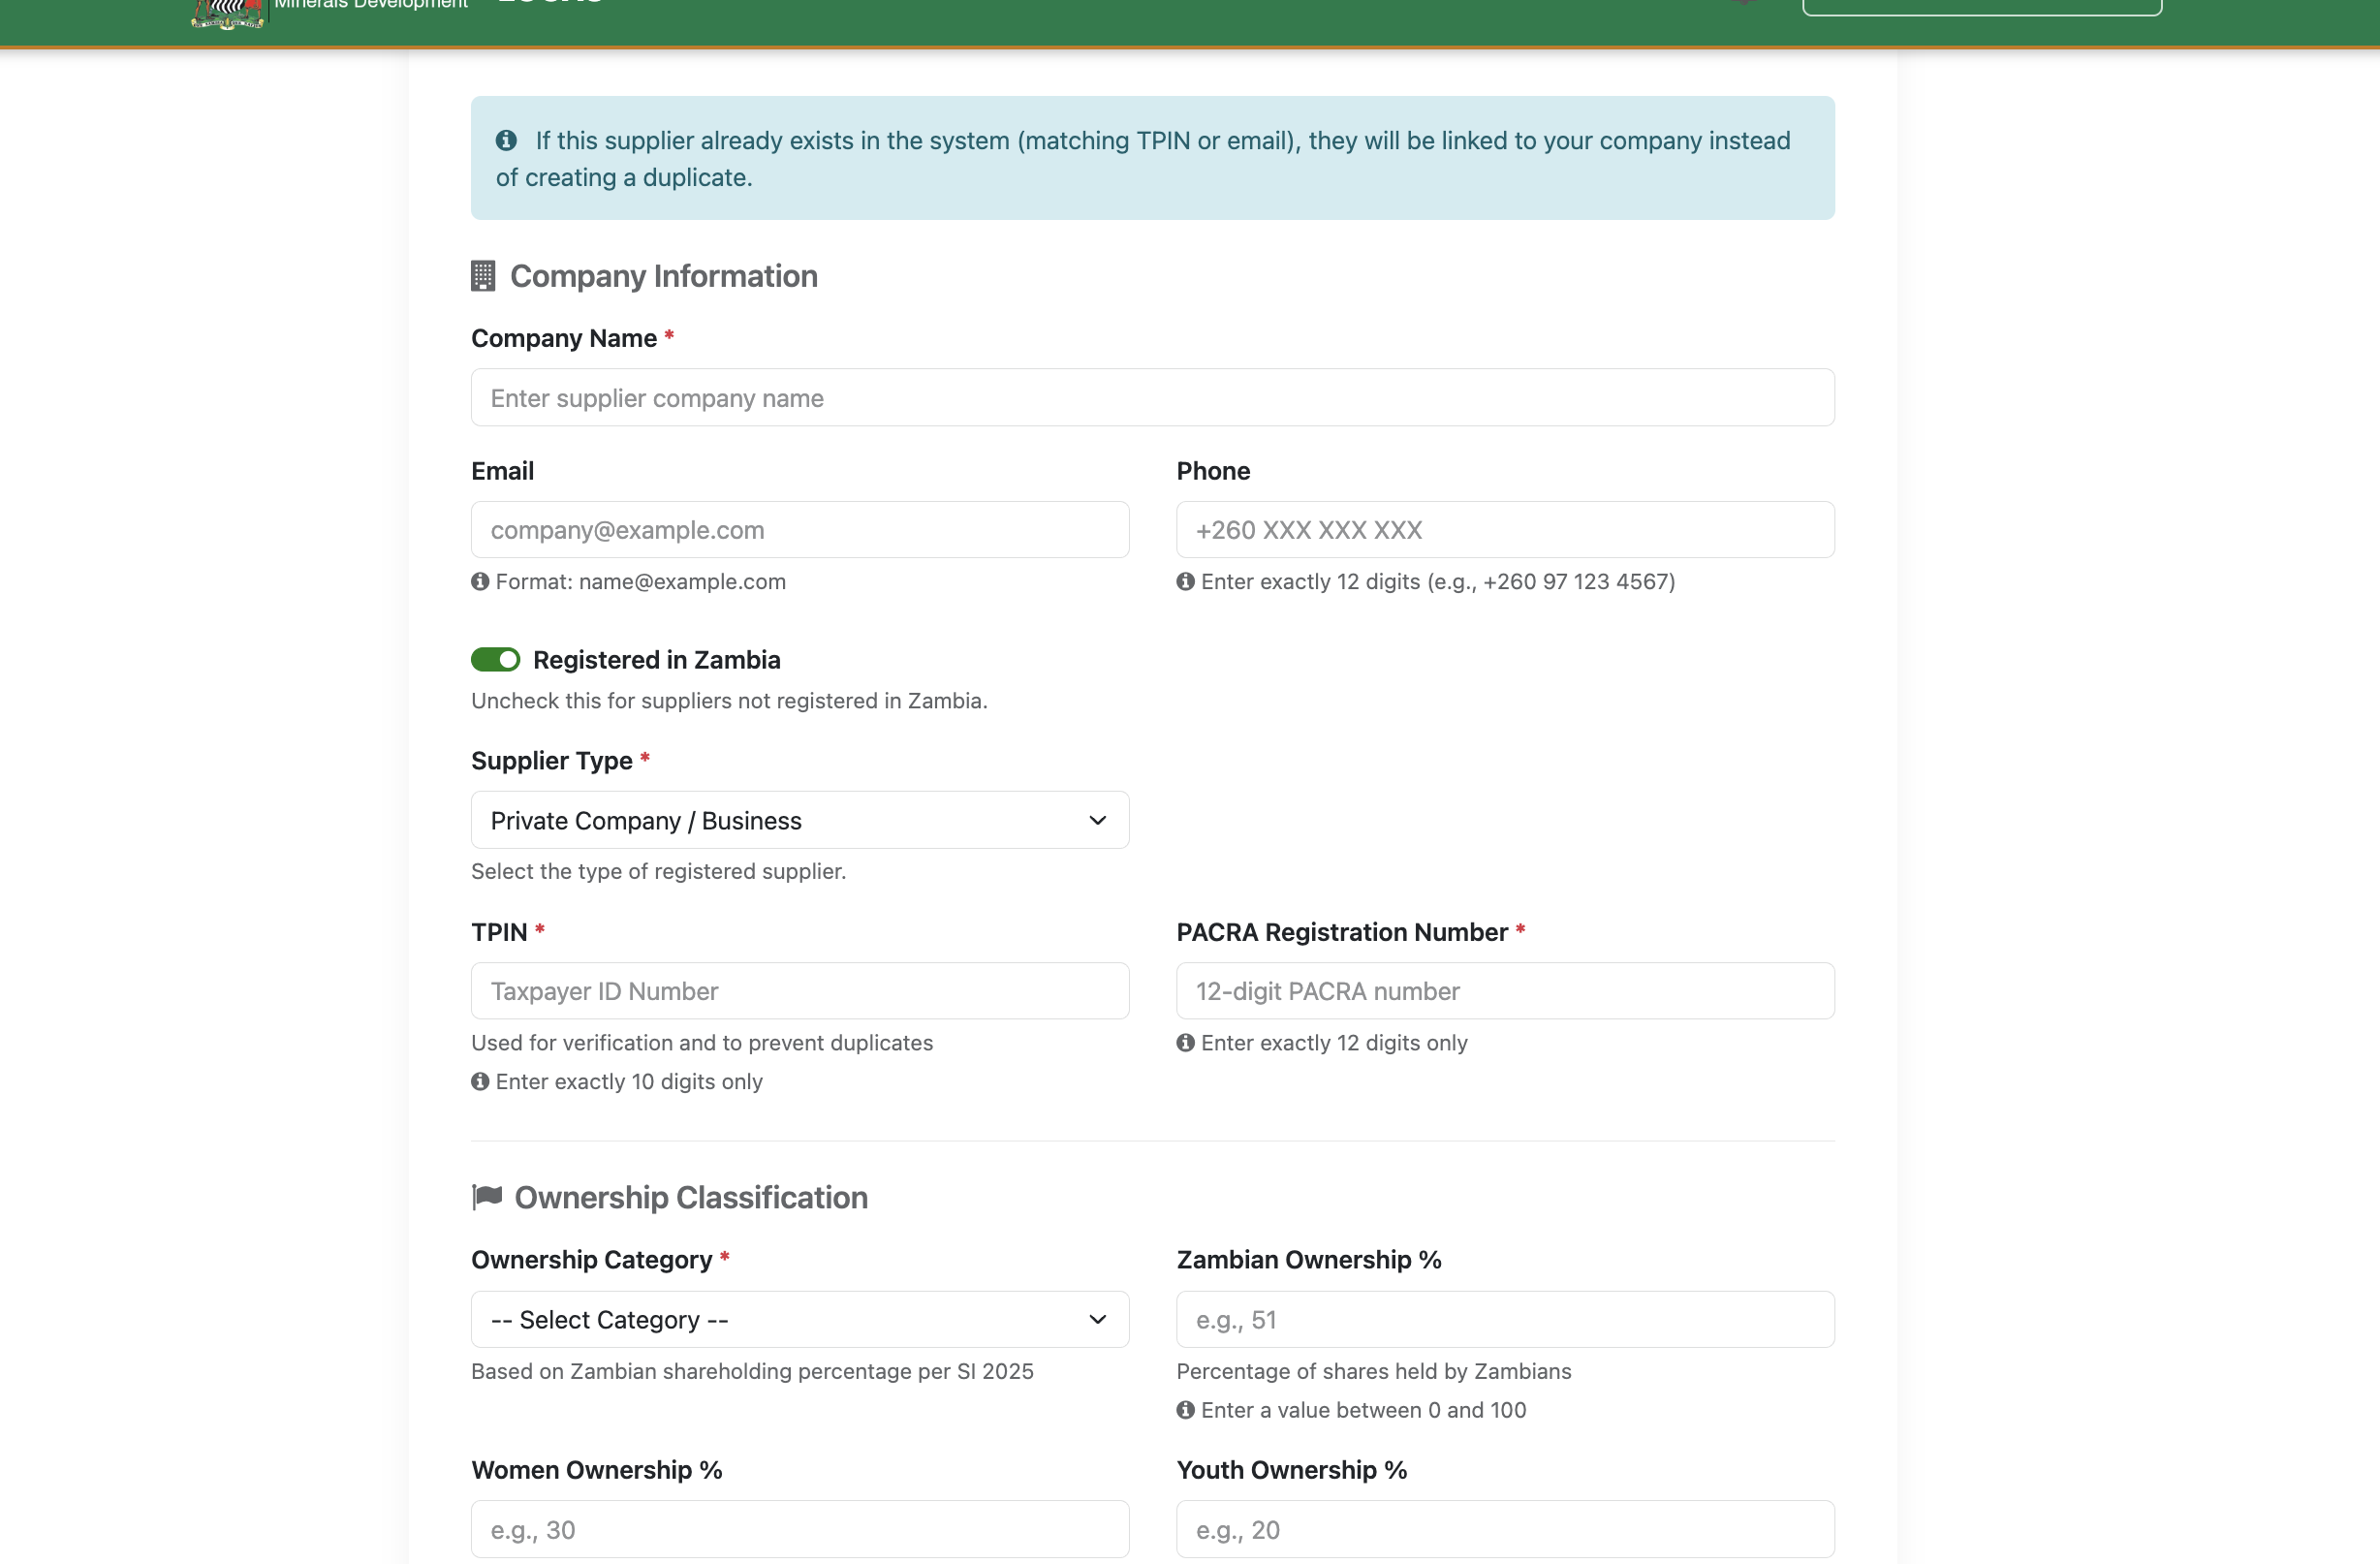2380x1564 pixels.
Task: Click the 'Zambian Ownership %' label
Action: click(1309, 1260)
